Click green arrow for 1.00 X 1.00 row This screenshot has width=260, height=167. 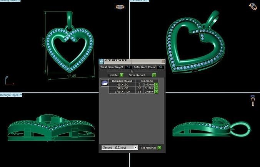tap(157, 92)
